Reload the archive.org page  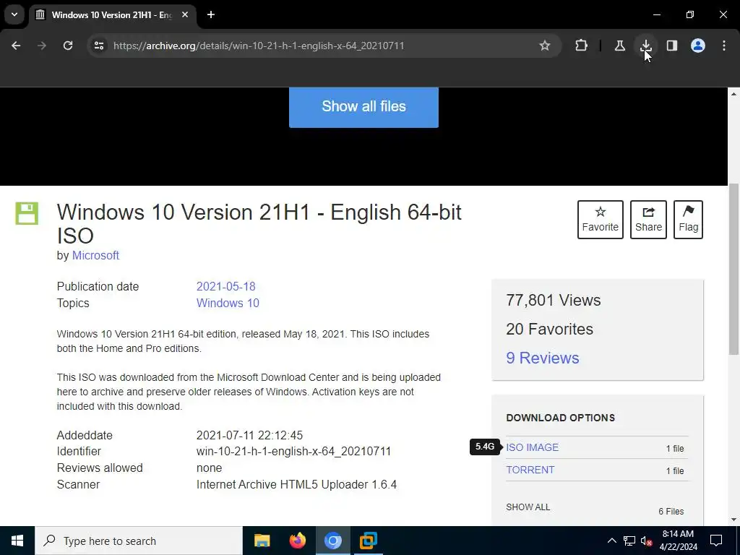(68, 46)
